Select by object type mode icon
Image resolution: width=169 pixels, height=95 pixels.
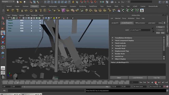click(x=34, y=2)
